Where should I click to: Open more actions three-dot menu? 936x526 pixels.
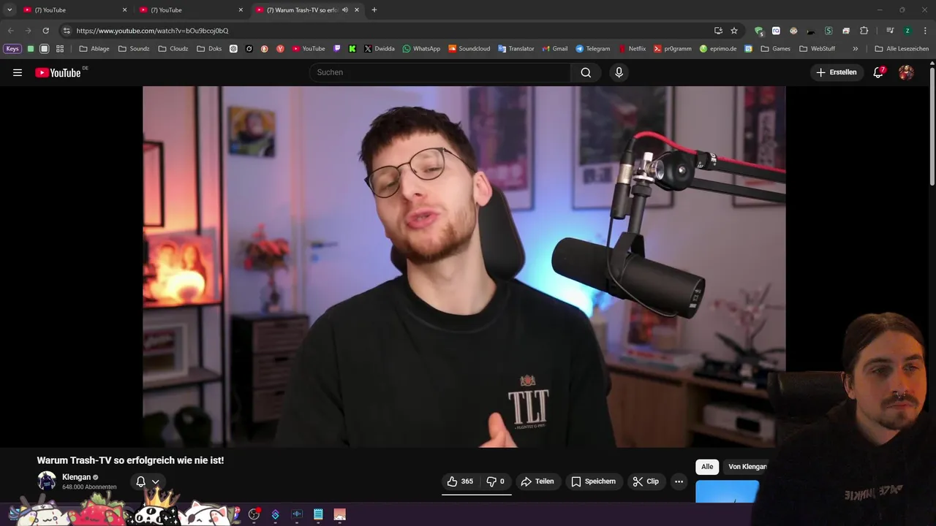tap(679, 481)
